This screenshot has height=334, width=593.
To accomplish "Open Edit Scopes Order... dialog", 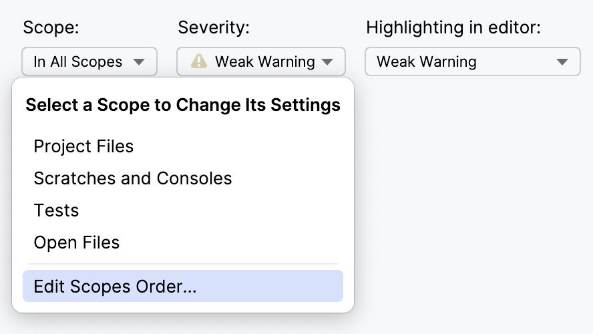I will click(x=116, y=287).
